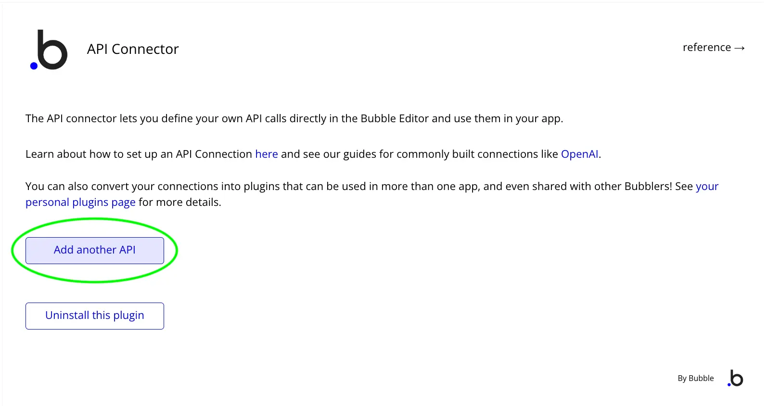The width and height of the screenshot is (768, 406).
Task: Click inside the circled "Add another API" area
Action: click(x=94, y=250)
